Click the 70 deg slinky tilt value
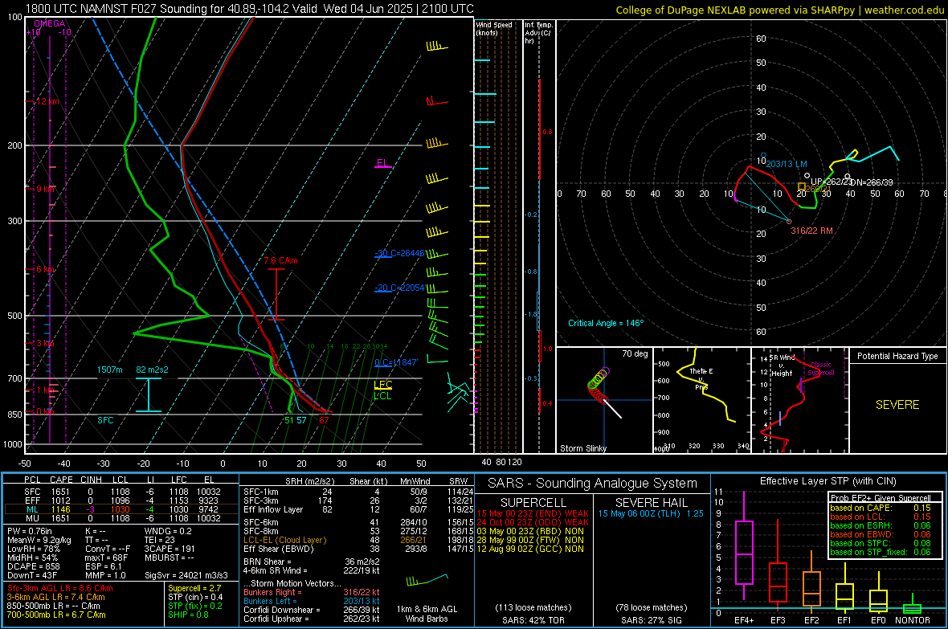The image size is (948, 629). tap(635, 353)
